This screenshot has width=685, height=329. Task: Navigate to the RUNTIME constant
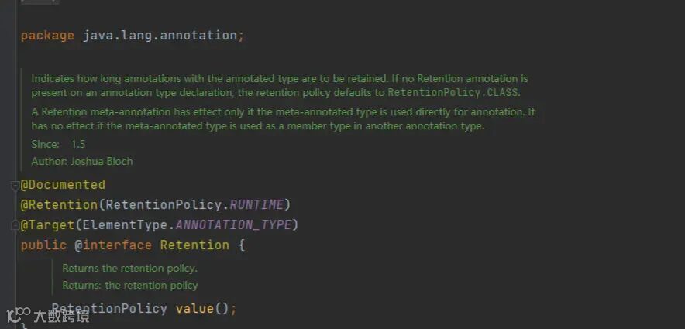tap(259, 205)
